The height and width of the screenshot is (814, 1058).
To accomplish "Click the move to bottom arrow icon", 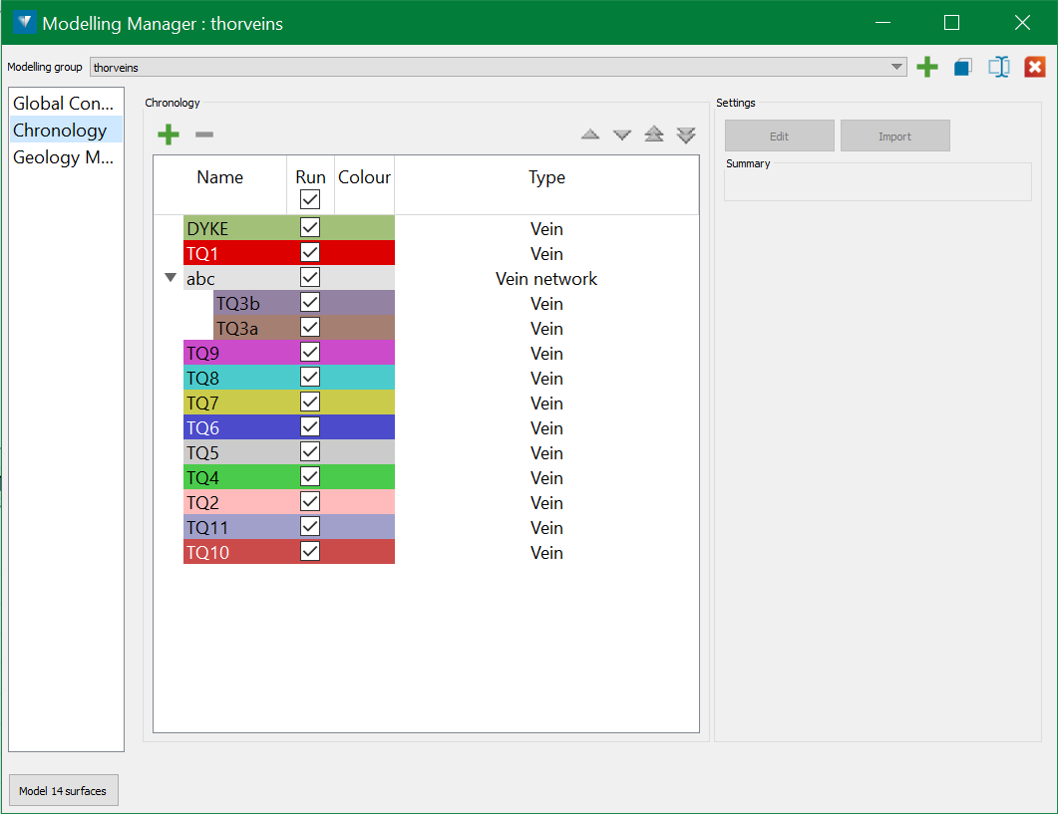I will (686, 135).
